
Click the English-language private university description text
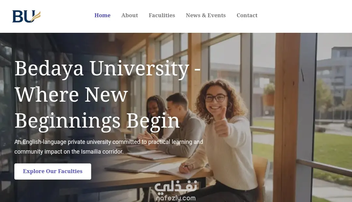(109, 147)
